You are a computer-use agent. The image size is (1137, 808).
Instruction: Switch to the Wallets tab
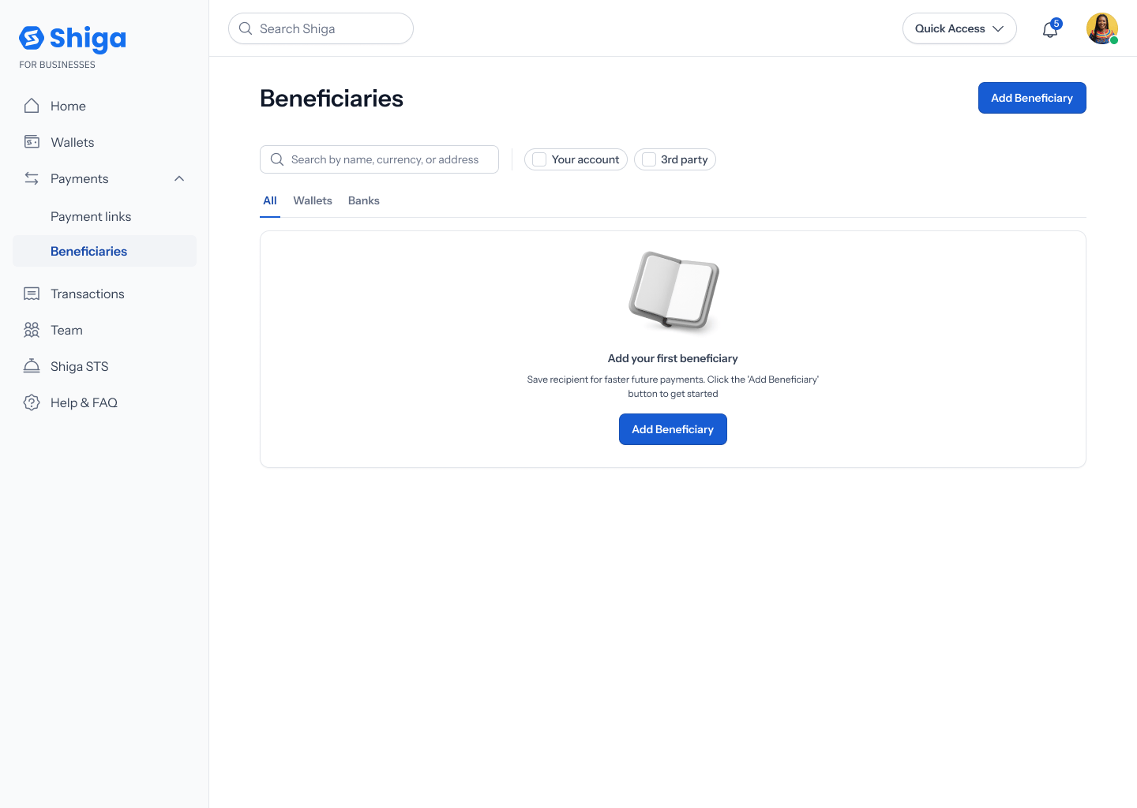313,200
